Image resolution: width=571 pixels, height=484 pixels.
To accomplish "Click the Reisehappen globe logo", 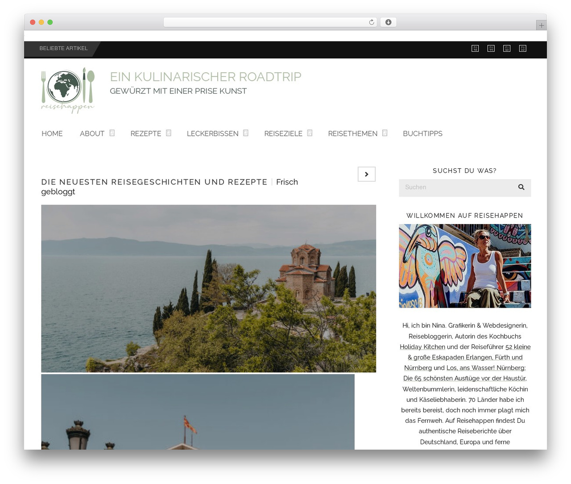I will 68,91.
